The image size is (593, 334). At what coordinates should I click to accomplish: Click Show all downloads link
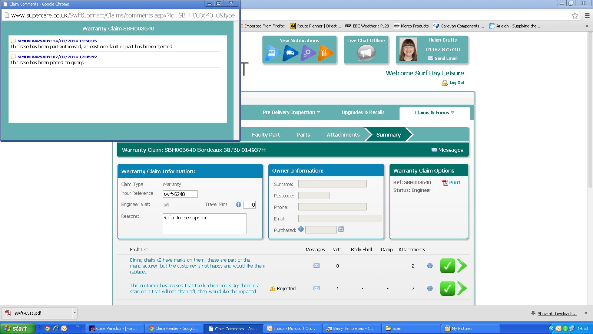tap(557, 314)
